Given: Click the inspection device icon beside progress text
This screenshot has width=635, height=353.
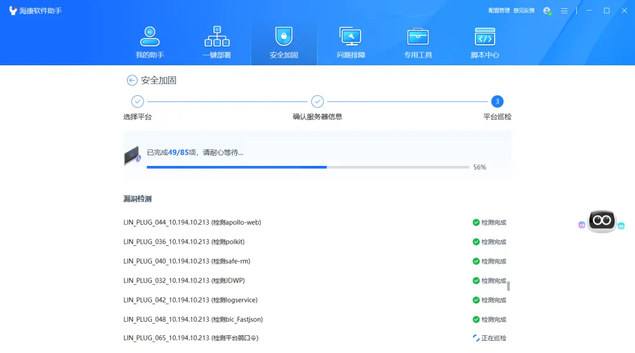Looking at the screenshot, I should 132,156.
